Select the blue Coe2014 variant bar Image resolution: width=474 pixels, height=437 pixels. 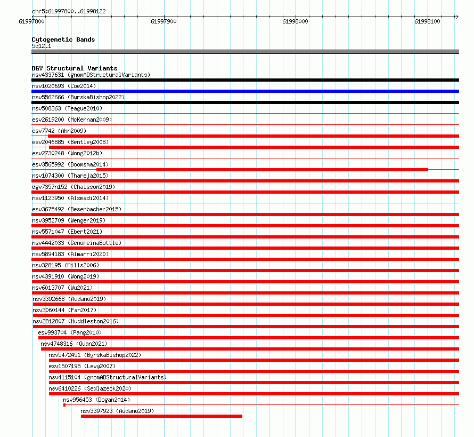click(x=245, y=91)
